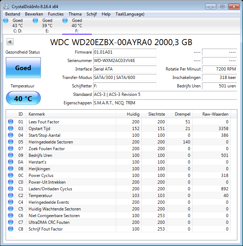Click the status icon for attribute 09 Bedrijfs Uren
Viewport: 243px width, 246px height.
click(11, 155)
